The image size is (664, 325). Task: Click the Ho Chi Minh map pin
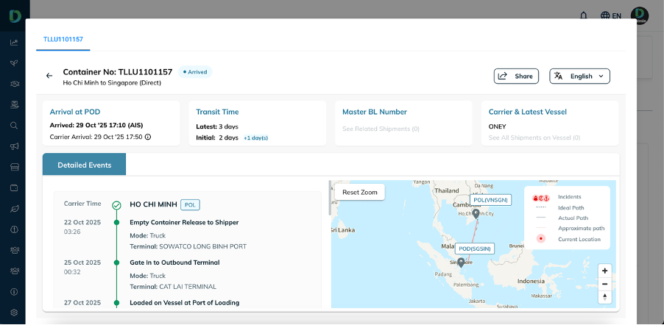point(476,213)
